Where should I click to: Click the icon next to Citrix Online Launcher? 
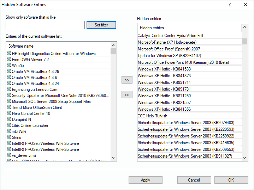tap(9, 125)
